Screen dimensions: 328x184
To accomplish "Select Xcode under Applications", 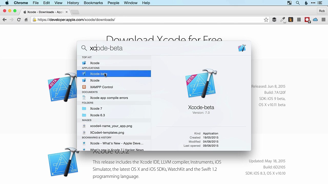I will (x=114, y=80).
